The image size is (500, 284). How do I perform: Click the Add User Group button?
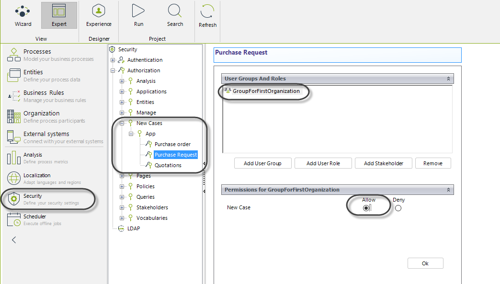(262, 163)
